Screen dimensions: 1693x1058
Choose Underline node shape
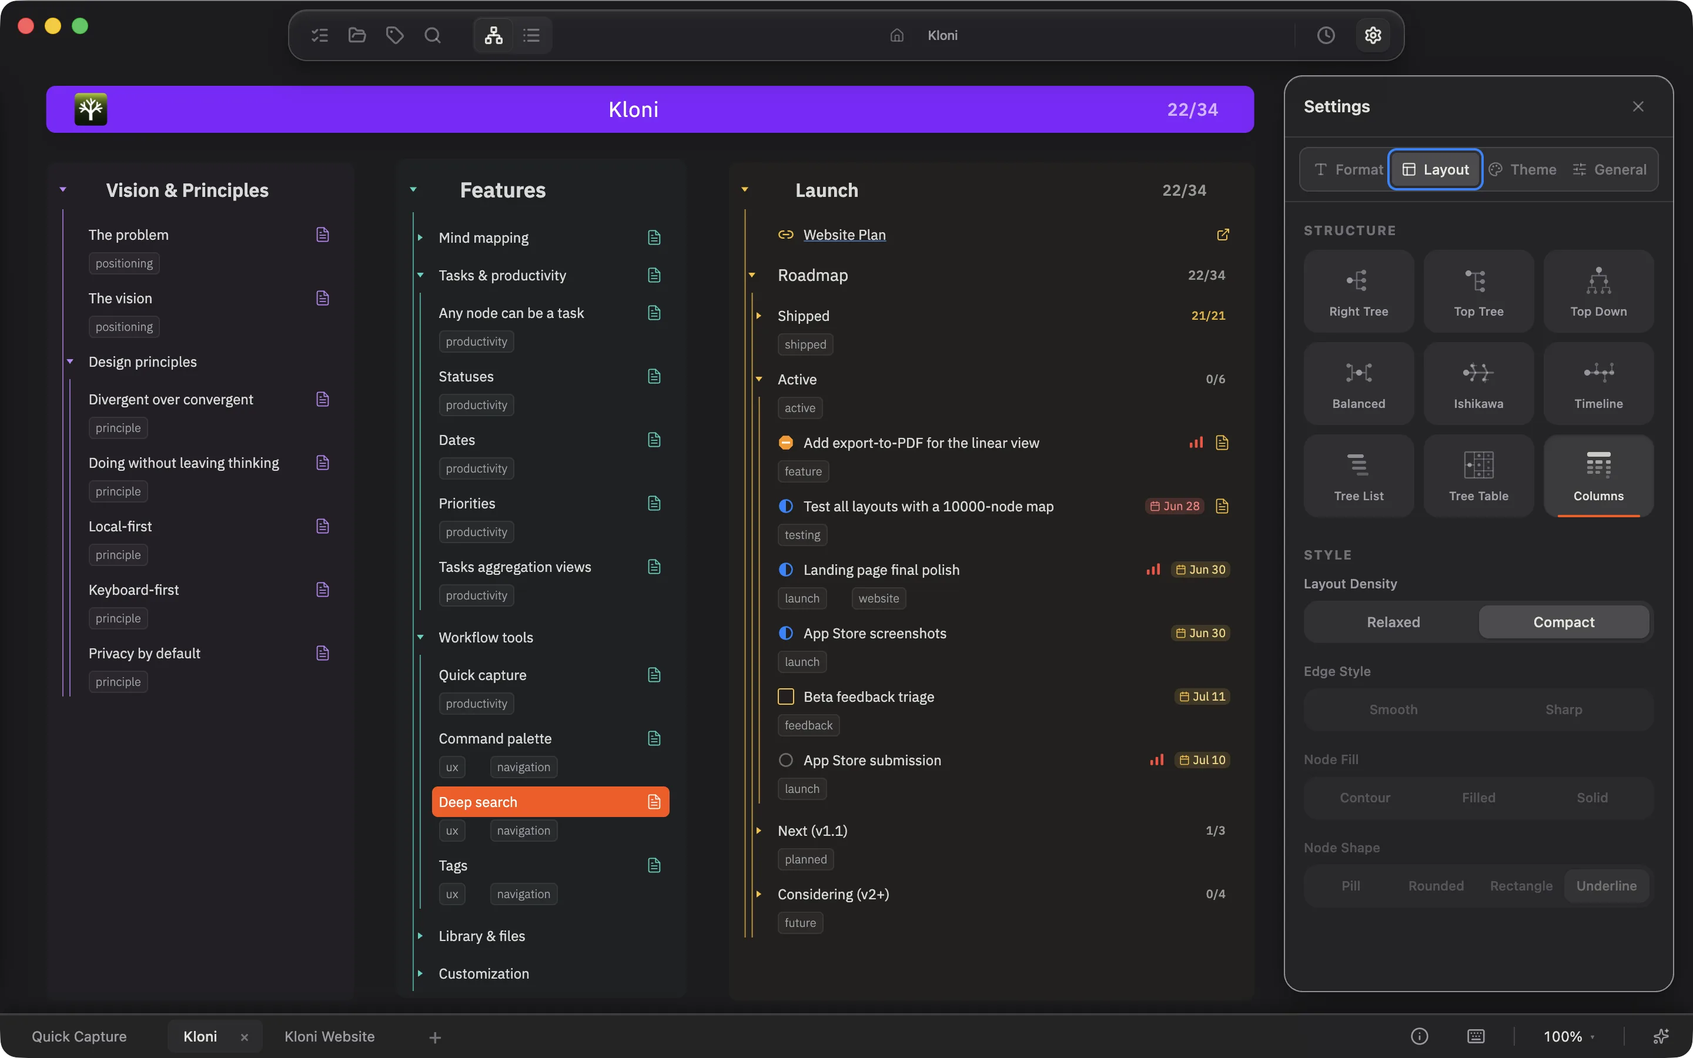tap(1606, 886)
